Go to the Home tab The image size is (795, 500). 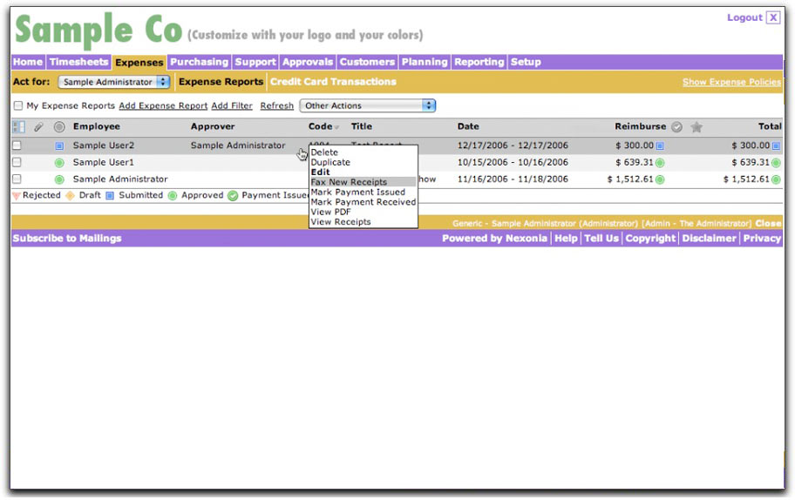coord(28,62)
